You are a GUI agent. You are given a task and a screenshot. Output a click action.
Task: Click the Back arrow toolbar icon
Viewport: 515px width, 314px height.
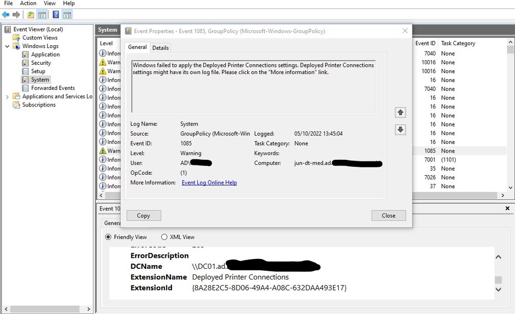tap(6, 14)
